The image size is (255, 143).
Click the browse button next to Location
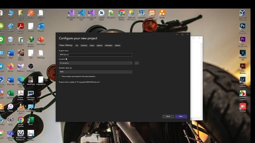pyautogui.click(x=137, y=63)
